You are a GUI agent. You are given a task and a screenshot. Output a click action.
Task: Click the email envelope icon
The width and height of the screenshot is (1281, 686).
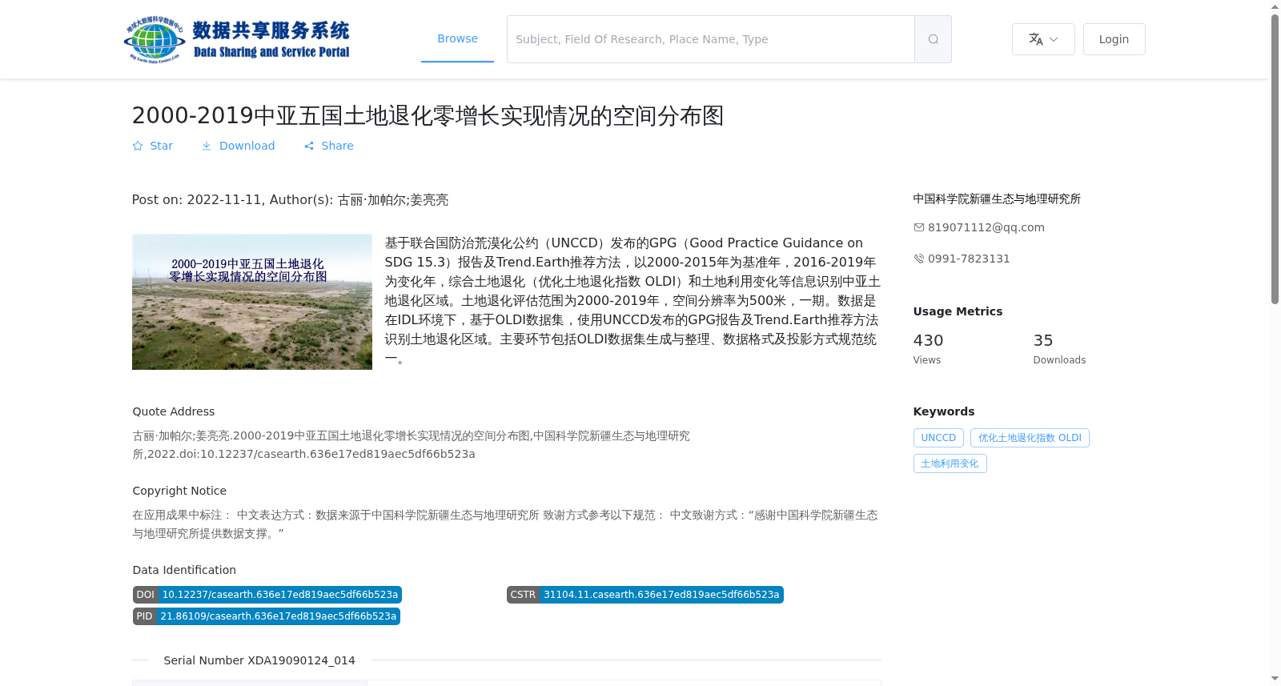tap(919, 227)
